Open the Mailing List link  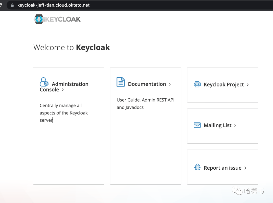pos(217,125)
